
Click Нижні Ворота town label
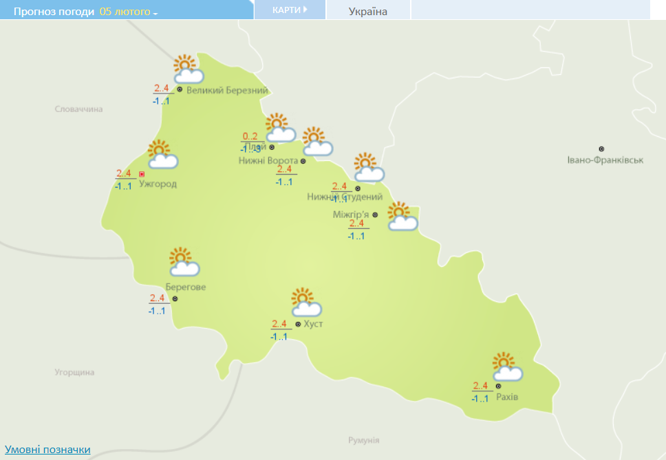point(268,161)
